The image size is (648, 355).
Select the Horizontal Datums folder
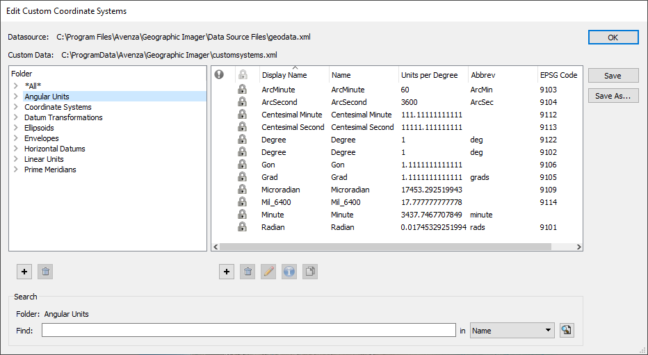pos(54,149)
